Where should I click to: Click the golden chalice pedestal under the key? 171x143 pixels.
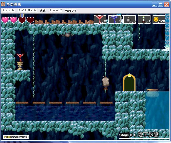click(20, 66)
